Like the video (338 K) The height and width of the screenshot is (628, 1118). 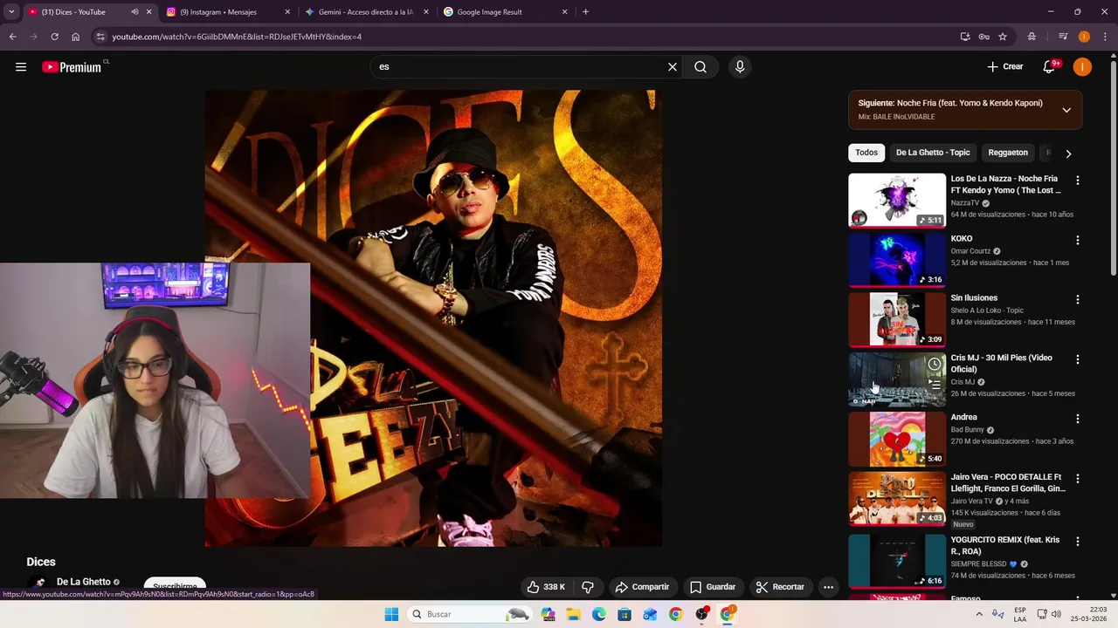(545, 587)
